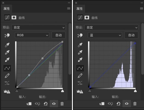Collapse the left properties panel with double arrows

(69, 3)
